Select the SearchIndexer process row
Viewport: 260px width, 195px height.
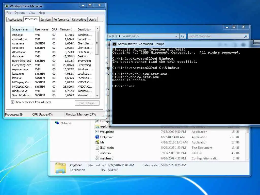(x=53, y=95)
